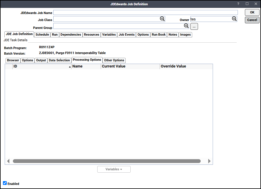Viewport: 261px width, 189px height.
Task: Open the Data Selection sub-tab
Action: [59, 60]
